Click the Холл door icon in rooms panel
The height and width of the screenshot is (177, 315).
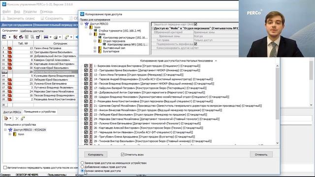(15, 134)
